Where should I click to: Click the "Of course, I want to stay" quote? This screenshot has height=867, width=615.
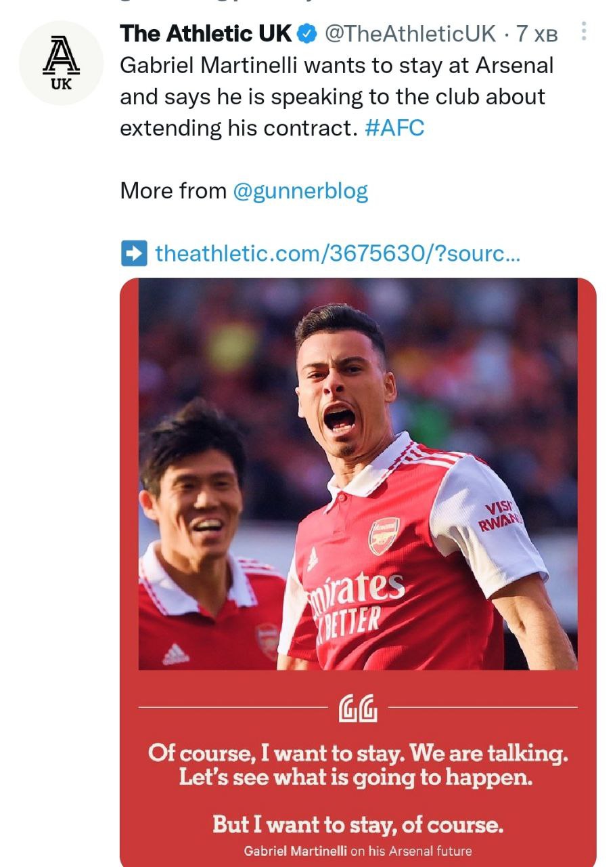pyautogui.click(x=357, y=765)
